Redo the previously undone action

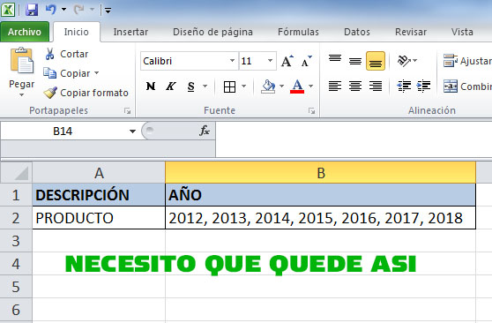[x=78, y=10]
